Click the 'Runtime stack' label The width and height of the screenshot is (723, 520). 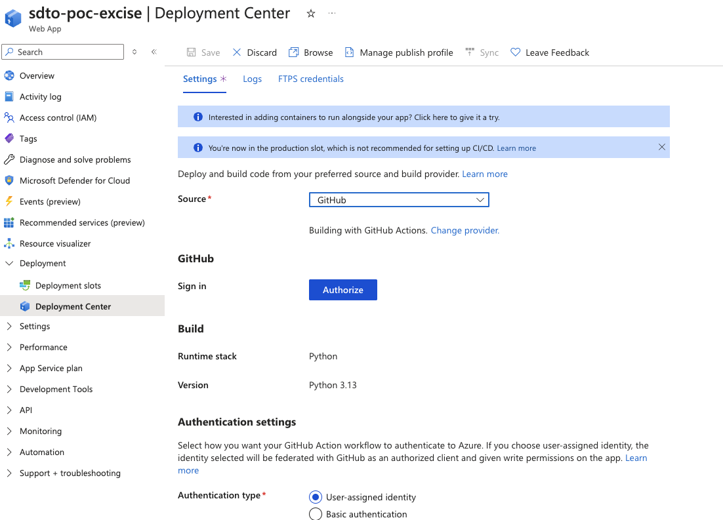(x=207, y=356)
